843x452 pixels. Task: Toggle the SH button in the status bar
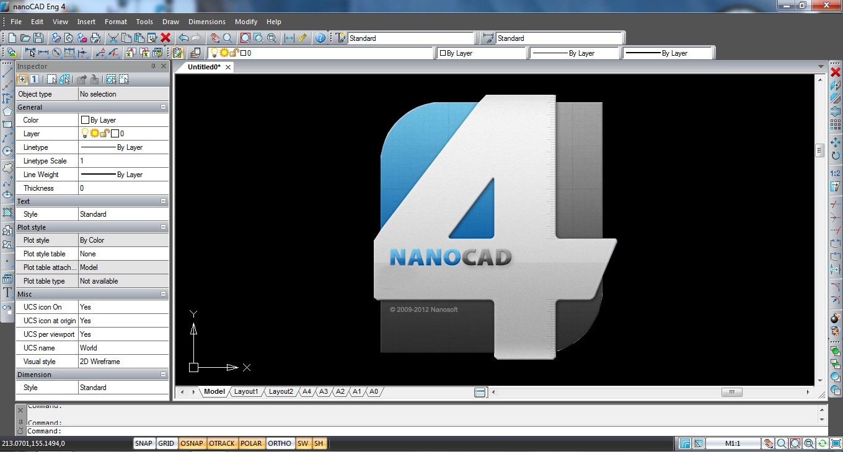(x=319, y=443)
